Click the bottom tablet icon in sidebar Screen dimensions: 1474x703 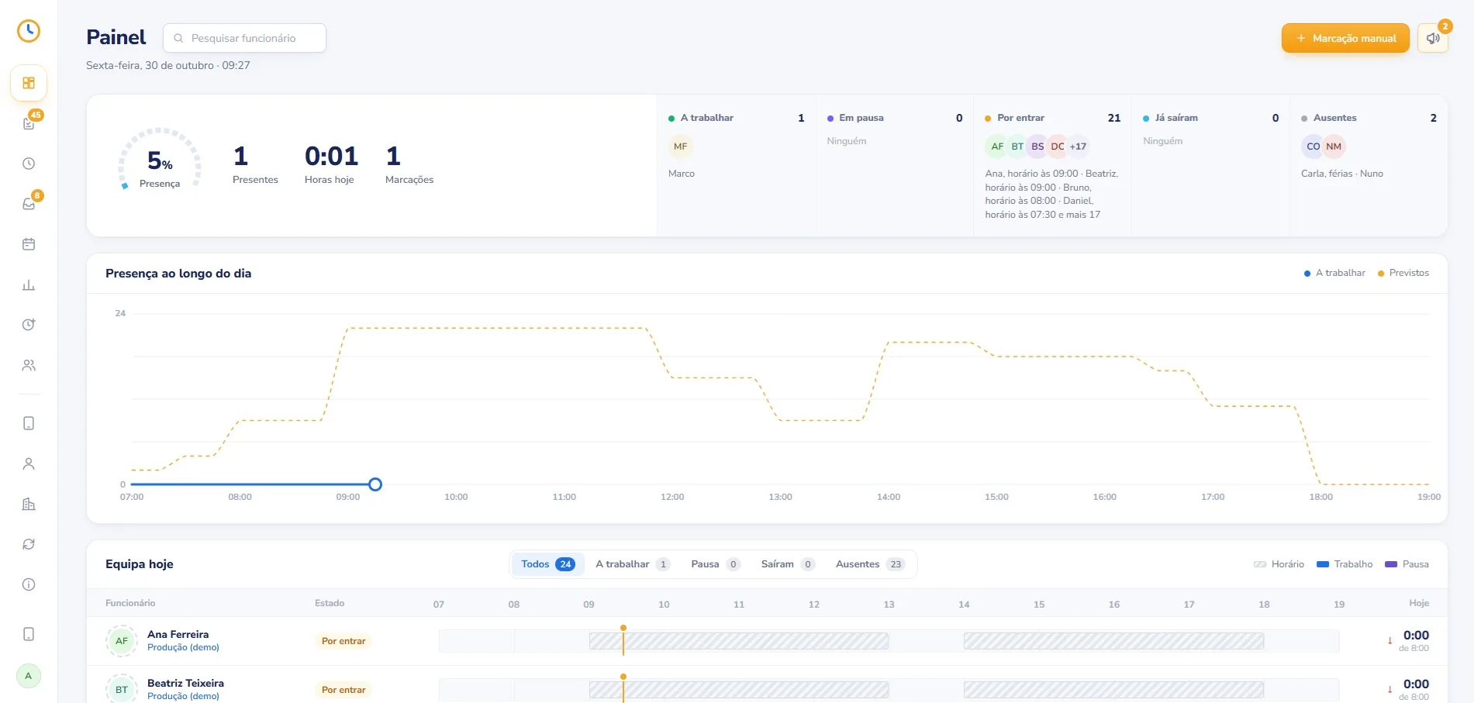click(29, 634)
